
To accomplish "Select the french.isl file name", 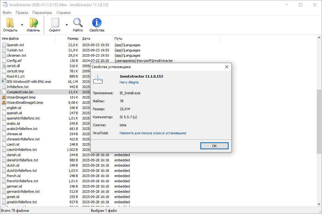I will click(x=14, y=176).
